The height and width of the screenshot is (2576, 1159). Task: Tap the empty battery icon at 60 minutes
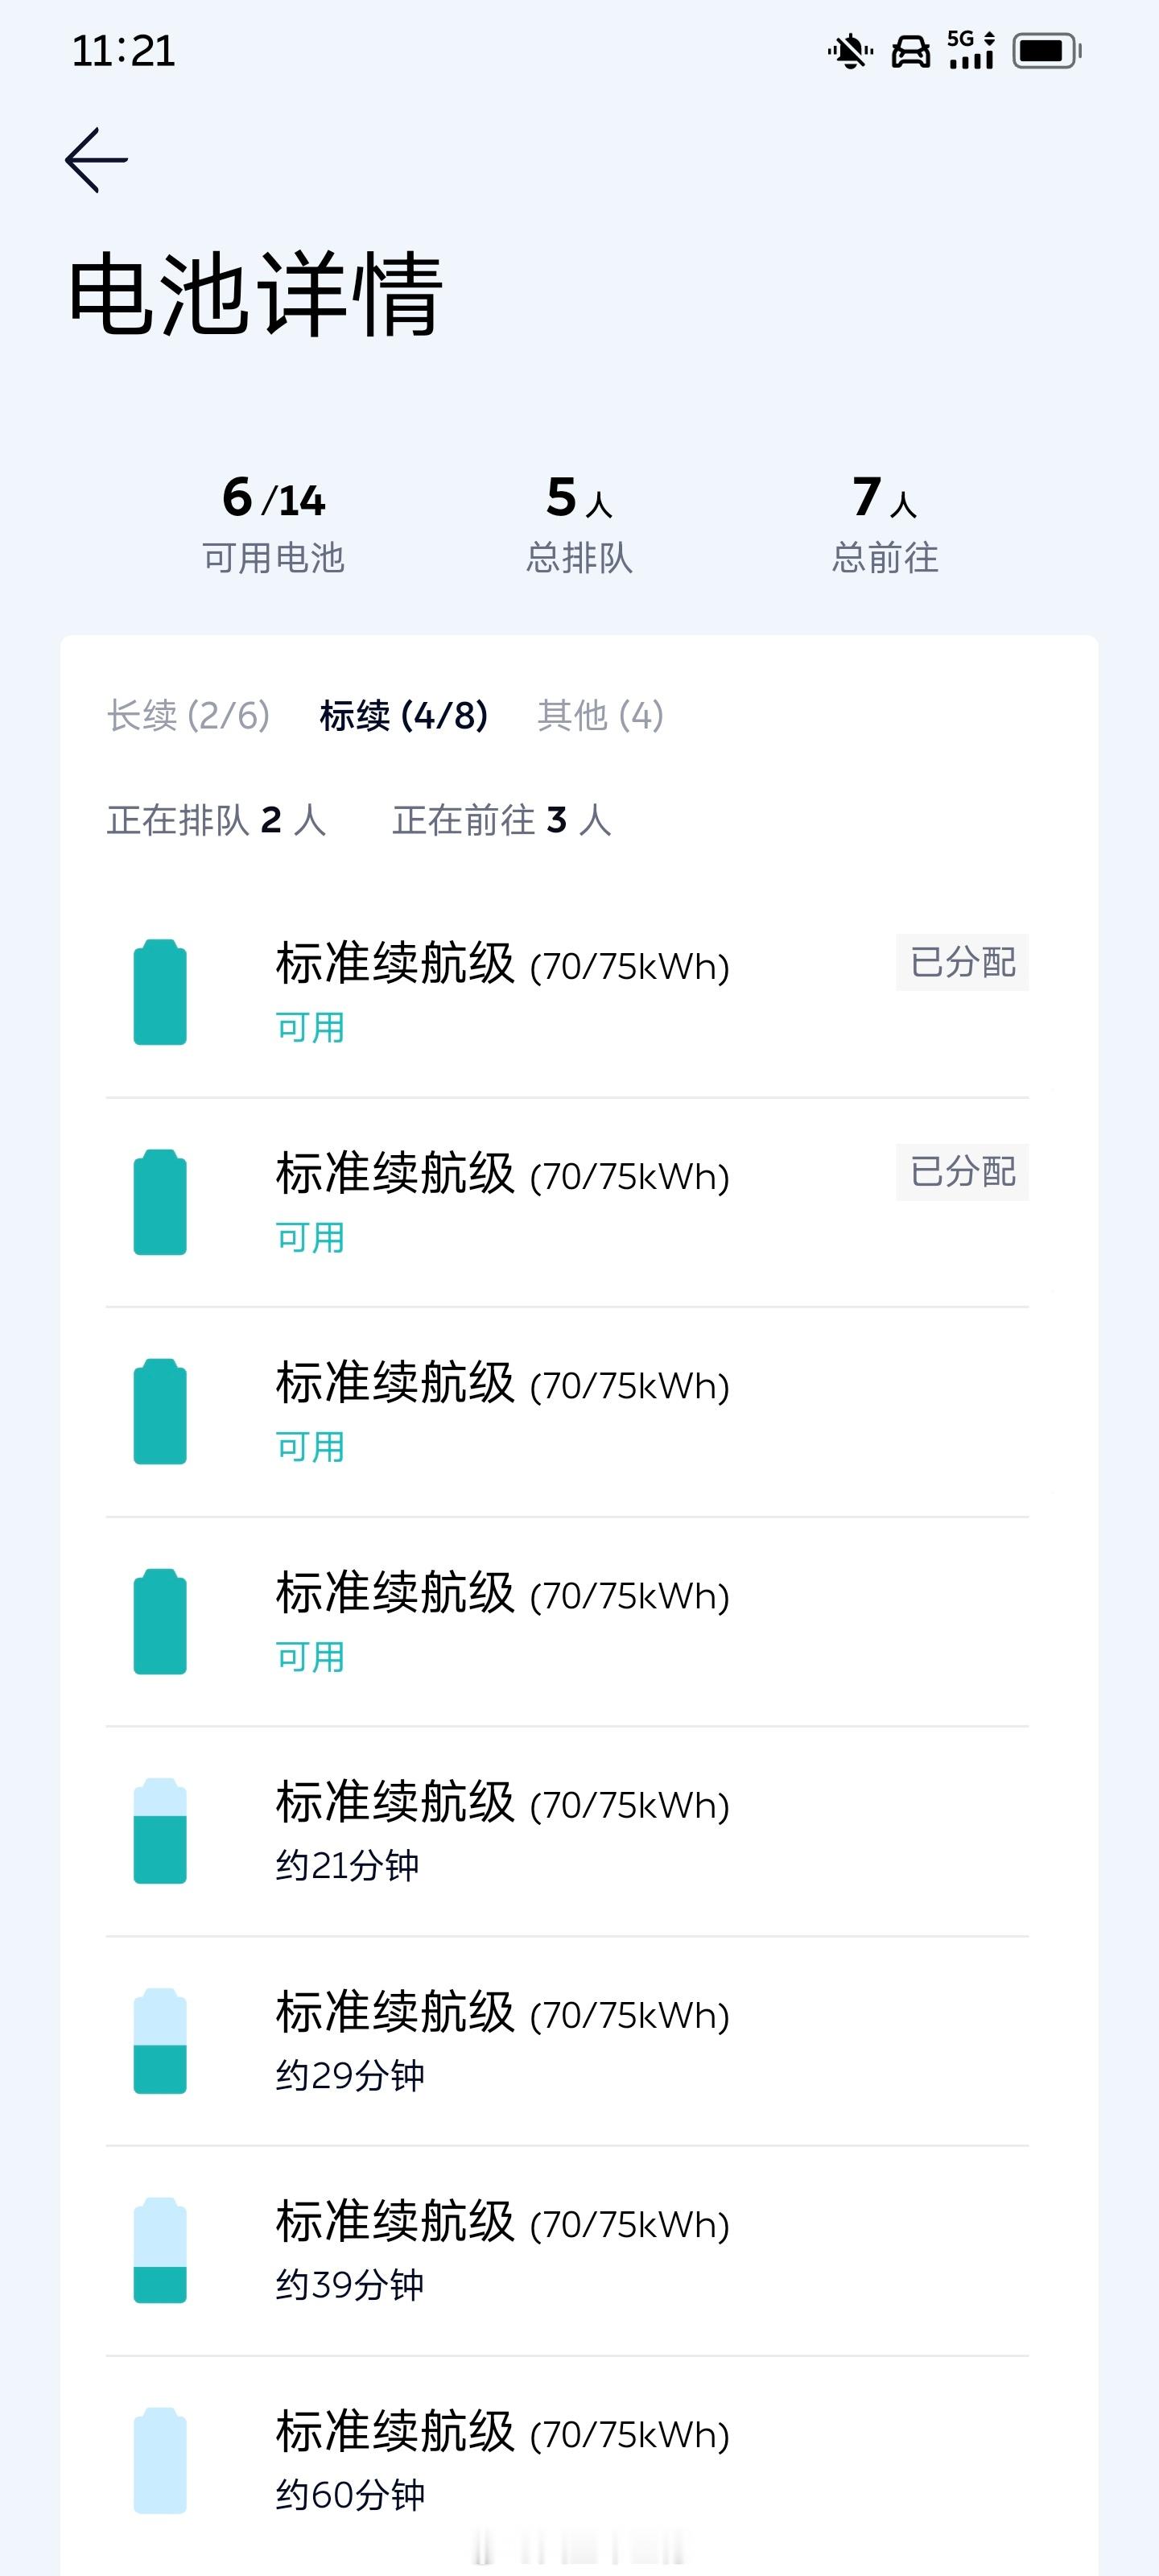[160, 2460]
